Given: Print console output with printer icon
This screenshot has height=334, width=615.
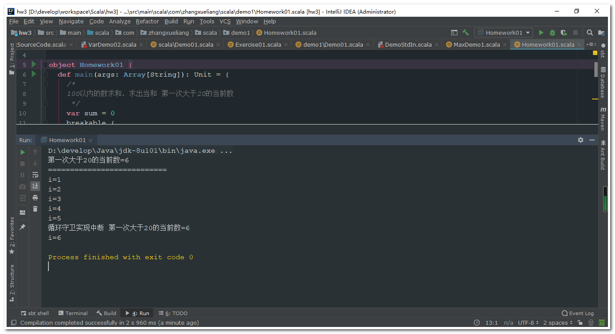Looking at the screenshot, I should click(35, 198).
